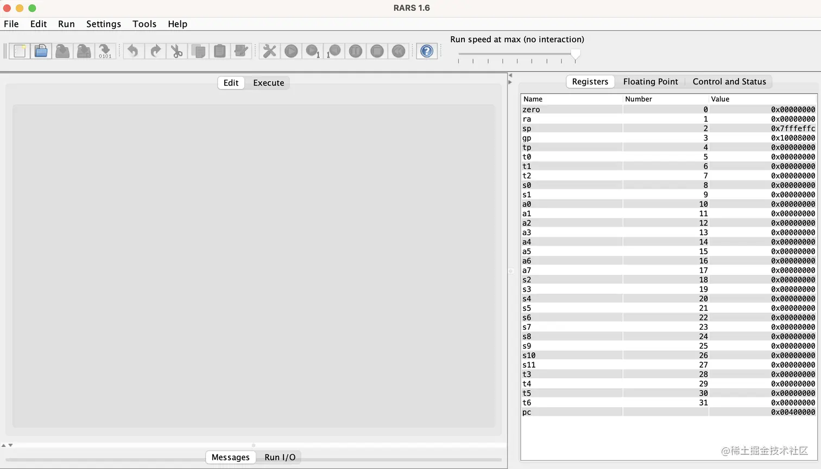This screenshot has width=821, height=469.
Task: Open the Help menu
Action: pos(178,24)
